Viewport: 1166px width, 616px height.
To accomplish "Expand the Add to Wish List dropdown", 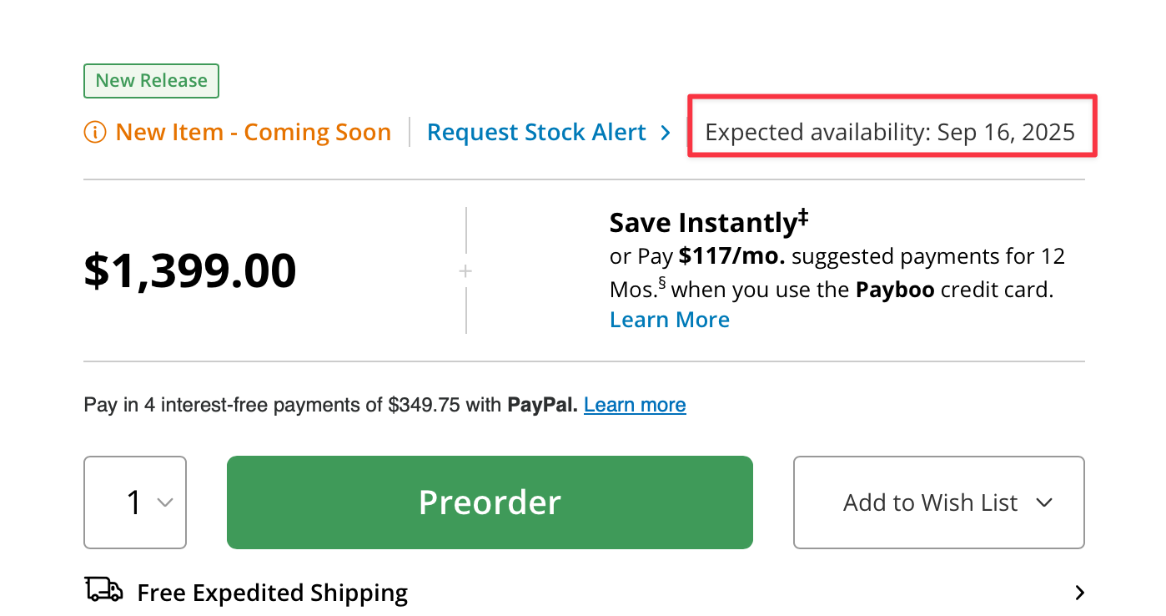I will tap(1043, 502).
